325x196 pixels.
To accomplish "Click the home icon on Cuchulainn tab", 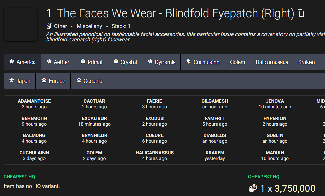I will click(188, 61).
